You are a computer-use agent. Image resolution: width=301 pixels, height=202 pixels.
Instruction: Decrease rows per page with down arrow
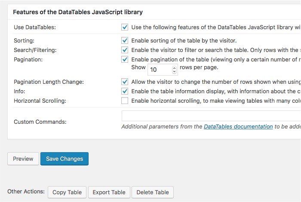tap(174, 71)
